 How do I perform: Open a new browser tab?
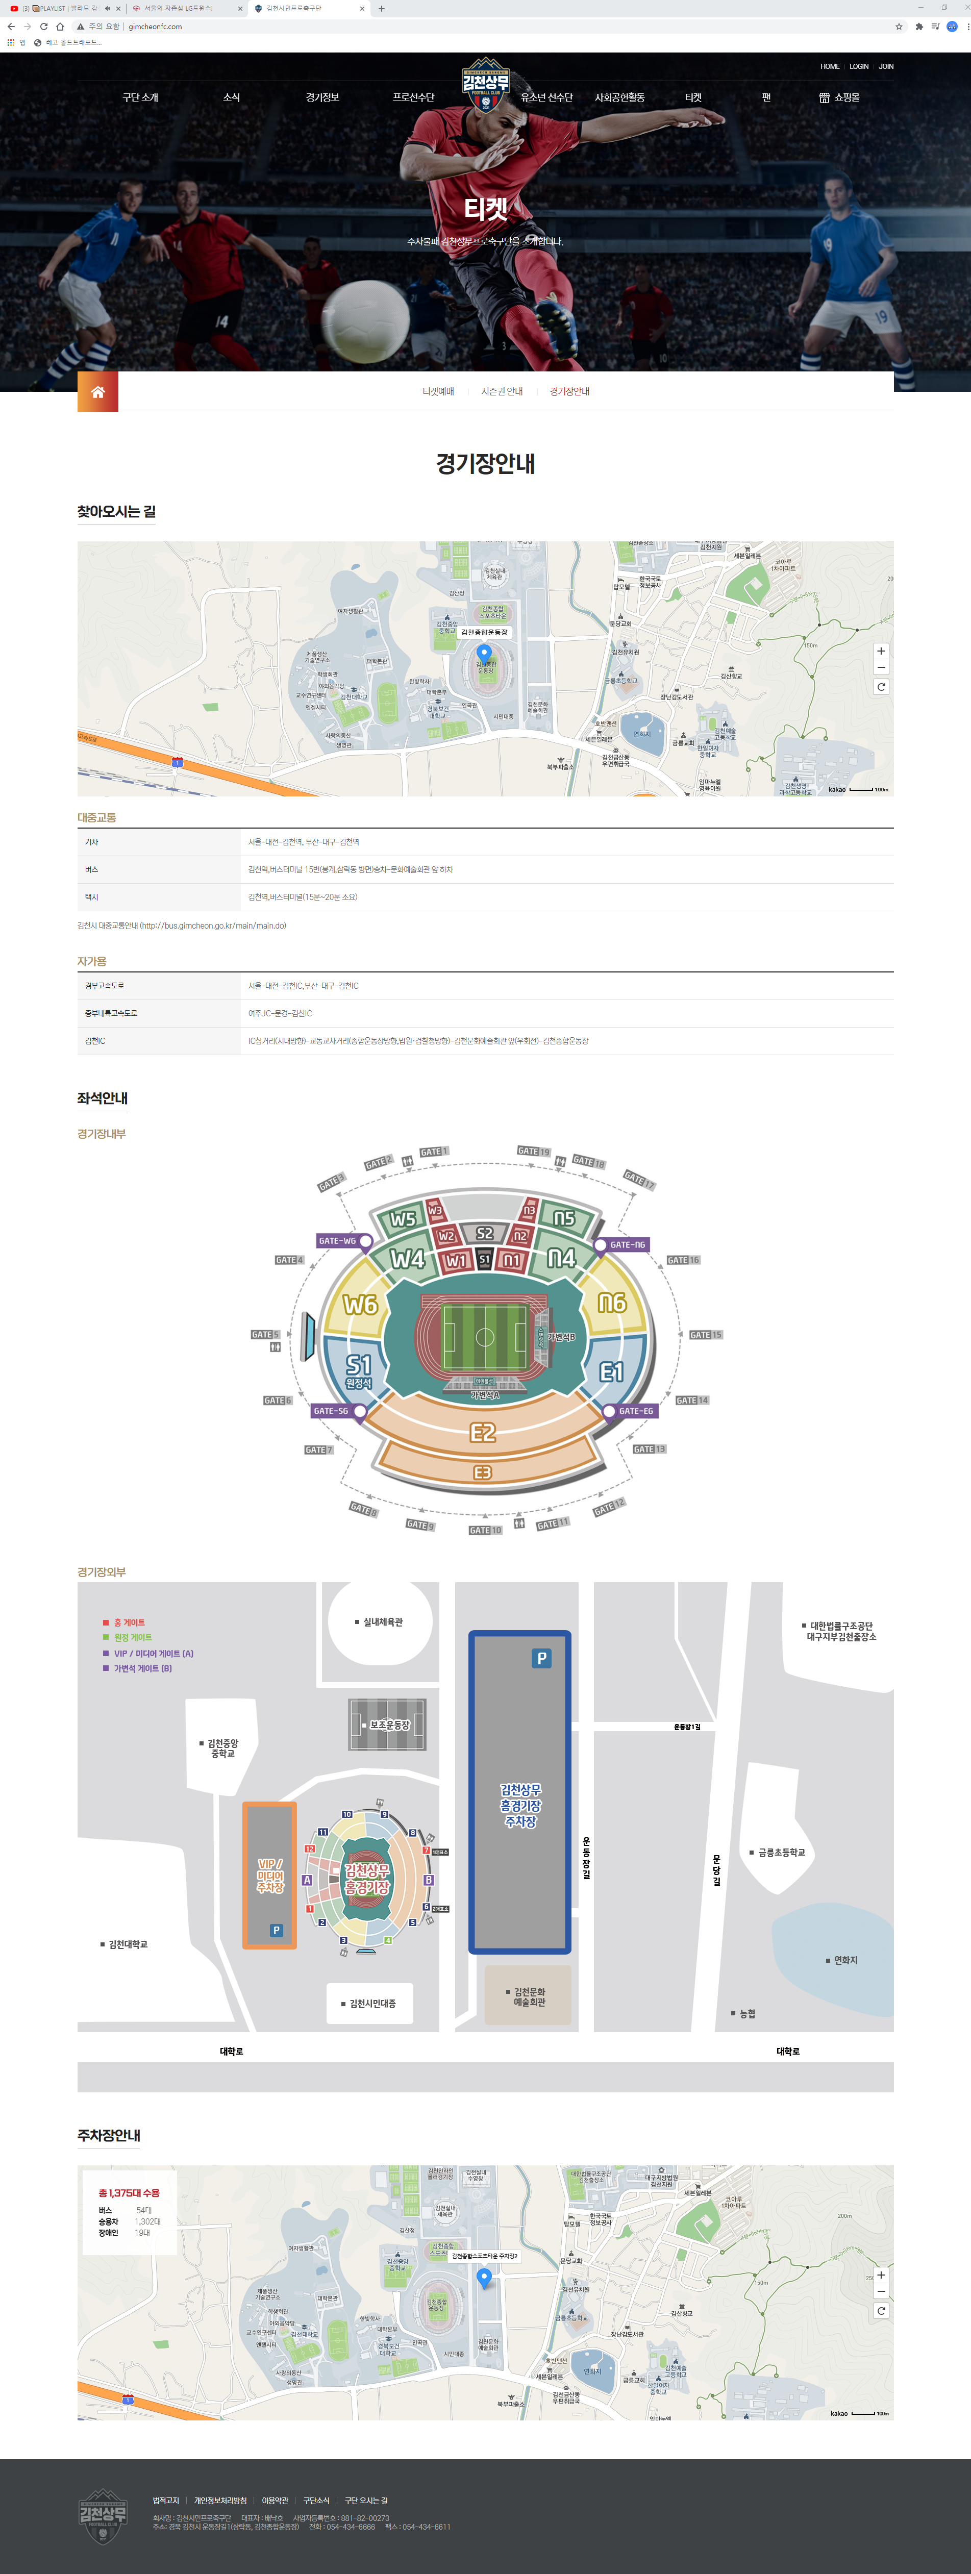[382, 8]
